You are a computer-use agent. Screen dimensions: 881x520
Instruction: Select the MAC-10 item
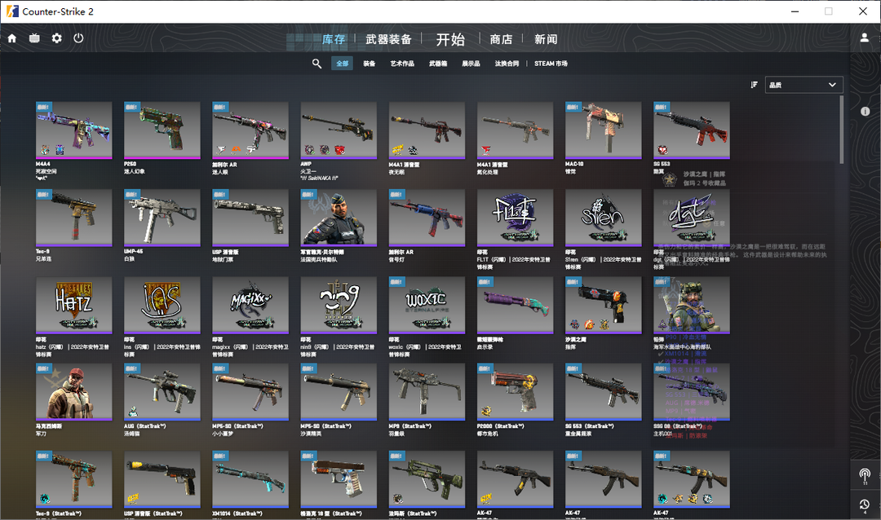point(603,130)
